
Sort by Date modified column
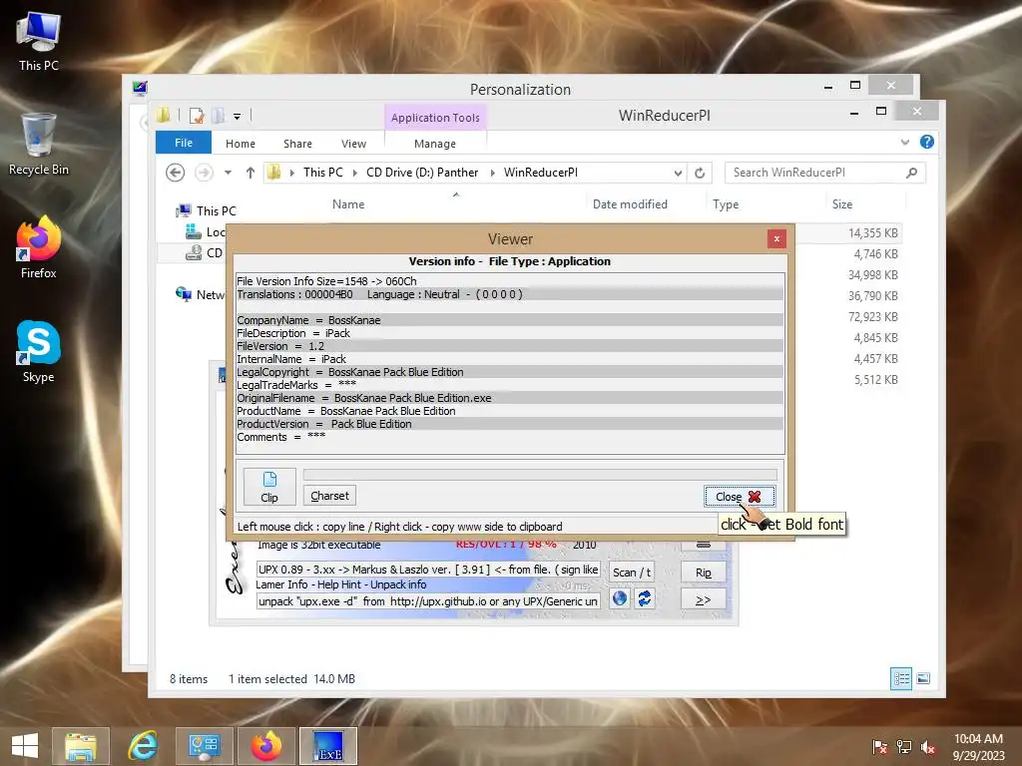point(630,204)
